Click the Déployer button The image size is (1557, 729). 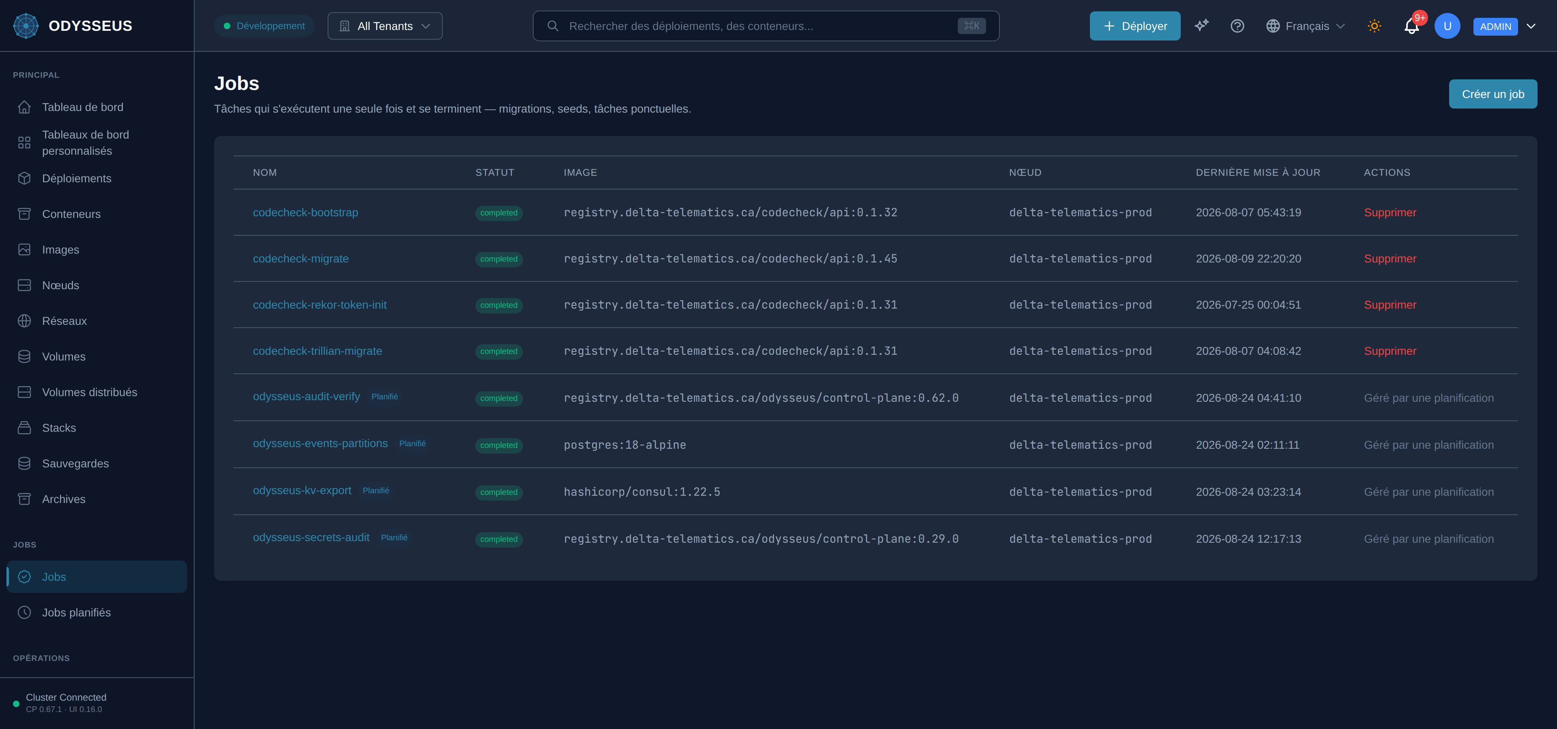tap(1135, 26)
